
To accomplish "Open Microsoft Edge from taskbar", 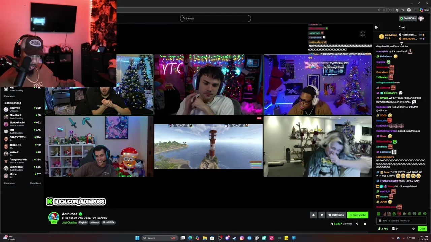I will coord(190,238).
